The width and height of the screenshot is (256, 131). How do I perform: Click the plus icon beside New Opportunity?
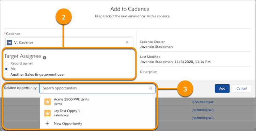[47, 123]
